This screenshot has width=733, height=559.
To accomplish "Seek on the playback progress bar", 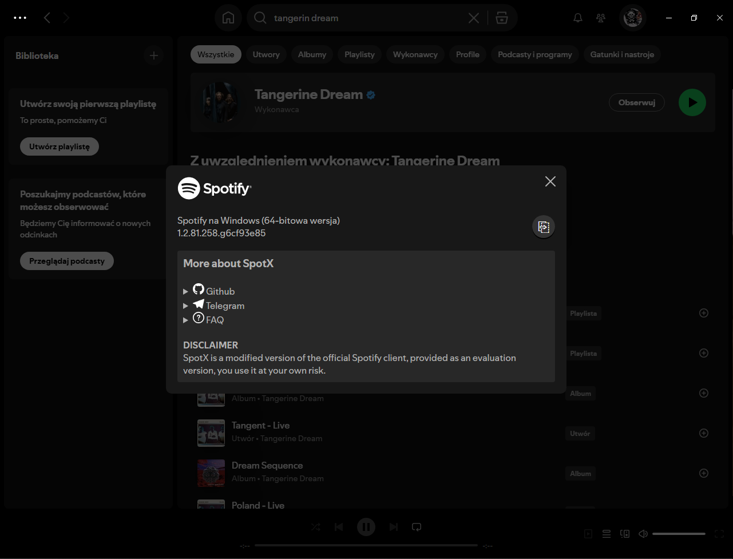I will pos(366,545).
